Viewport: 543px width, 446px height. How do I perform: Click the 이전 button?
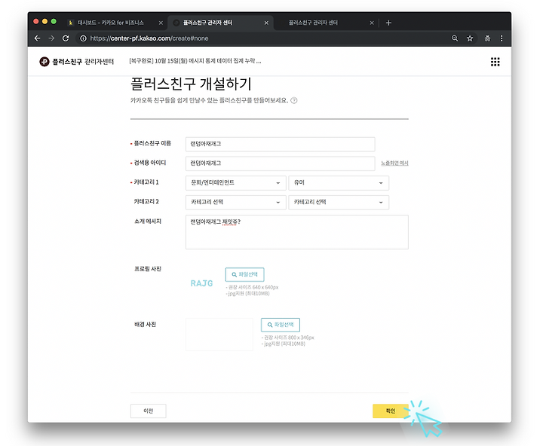(x=149, y=411)
